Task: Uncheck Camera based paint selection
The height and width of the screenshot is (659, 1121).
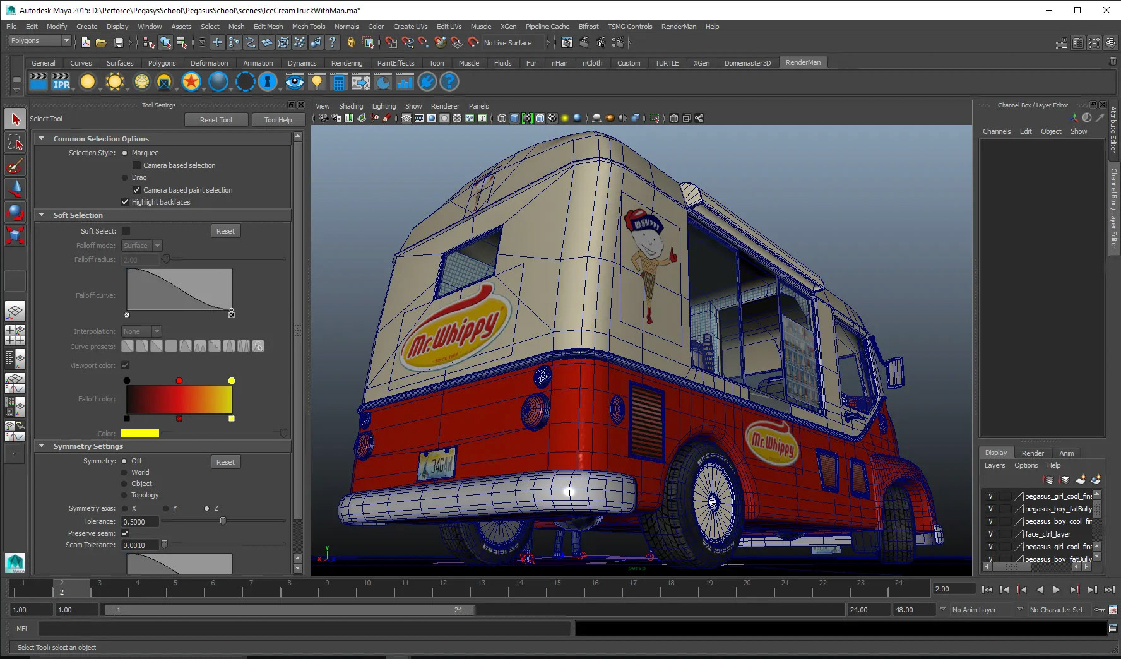Action: tap(136, 190)
